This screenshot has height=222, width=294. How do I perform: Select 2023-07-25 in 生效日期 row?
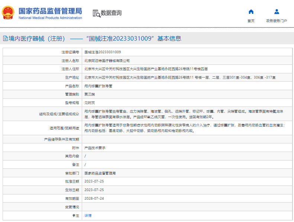pyautogui.click(x=94, y=190)
